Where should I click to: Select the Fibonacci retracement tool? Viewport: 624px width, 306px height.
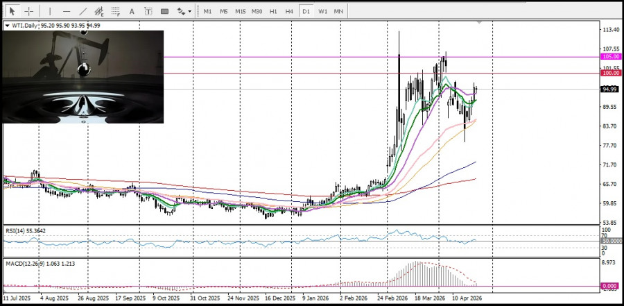116,11
